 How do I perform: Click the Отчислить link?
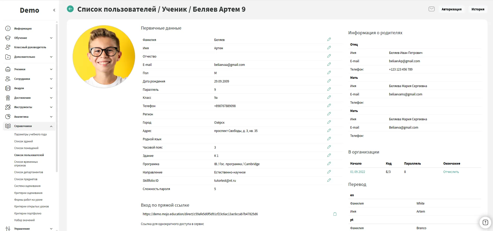[x=451, y=172]
